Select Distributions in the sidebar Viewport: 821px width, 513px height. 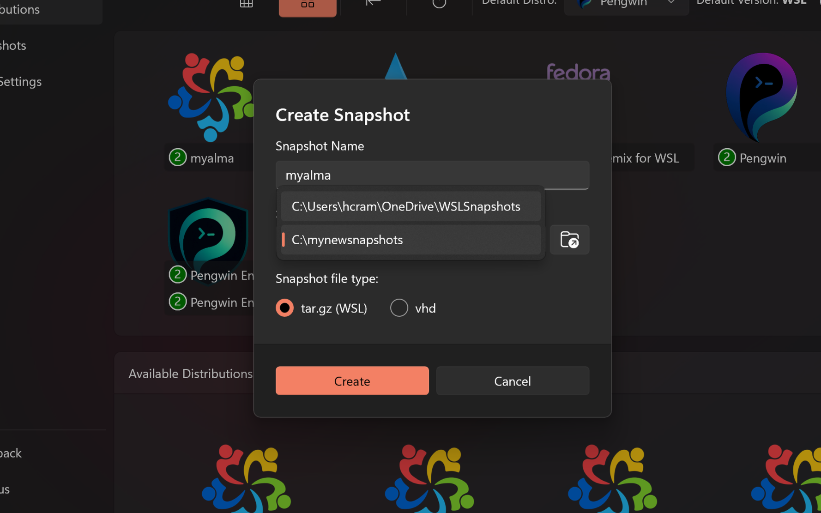pyautogui.click(x=19, y=9)
